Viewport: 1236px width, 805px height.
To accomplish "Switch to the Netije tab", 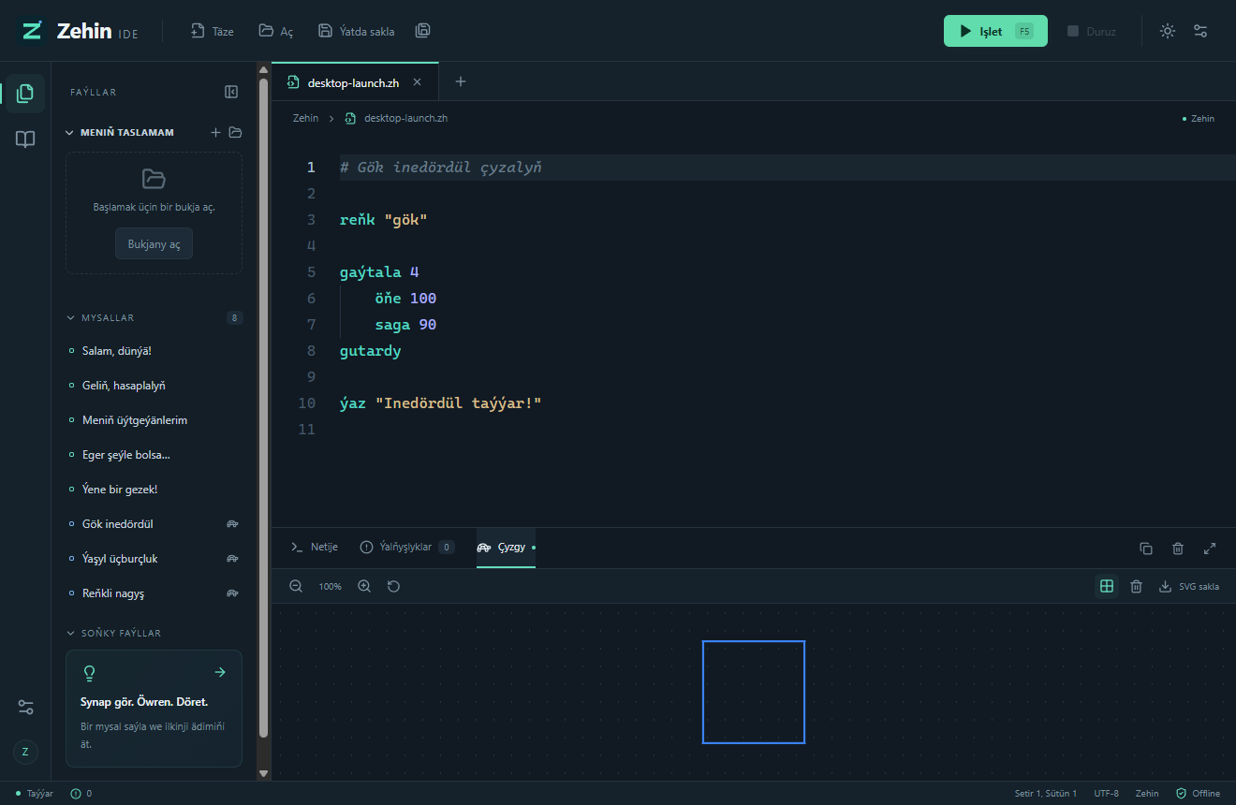I will (315, 547).
